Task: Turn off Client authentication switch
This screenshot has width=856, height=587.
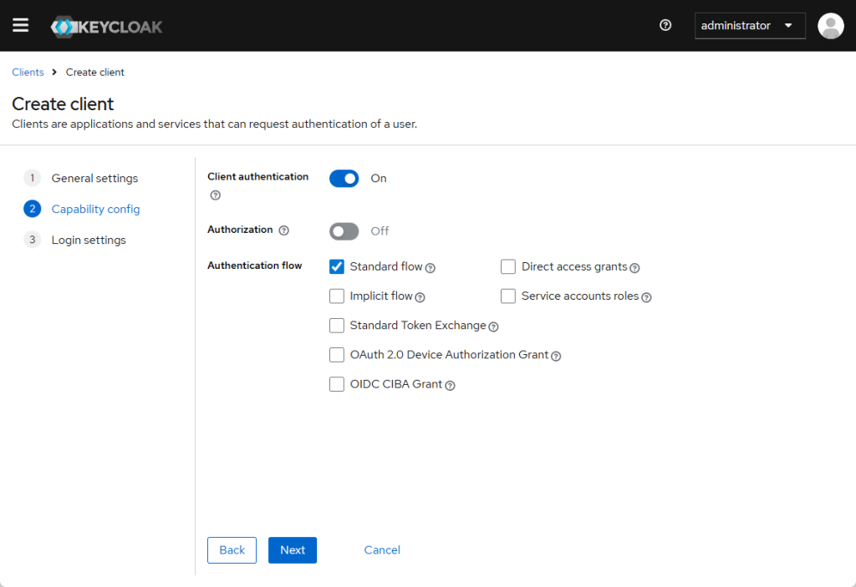Action: (344, 179)
